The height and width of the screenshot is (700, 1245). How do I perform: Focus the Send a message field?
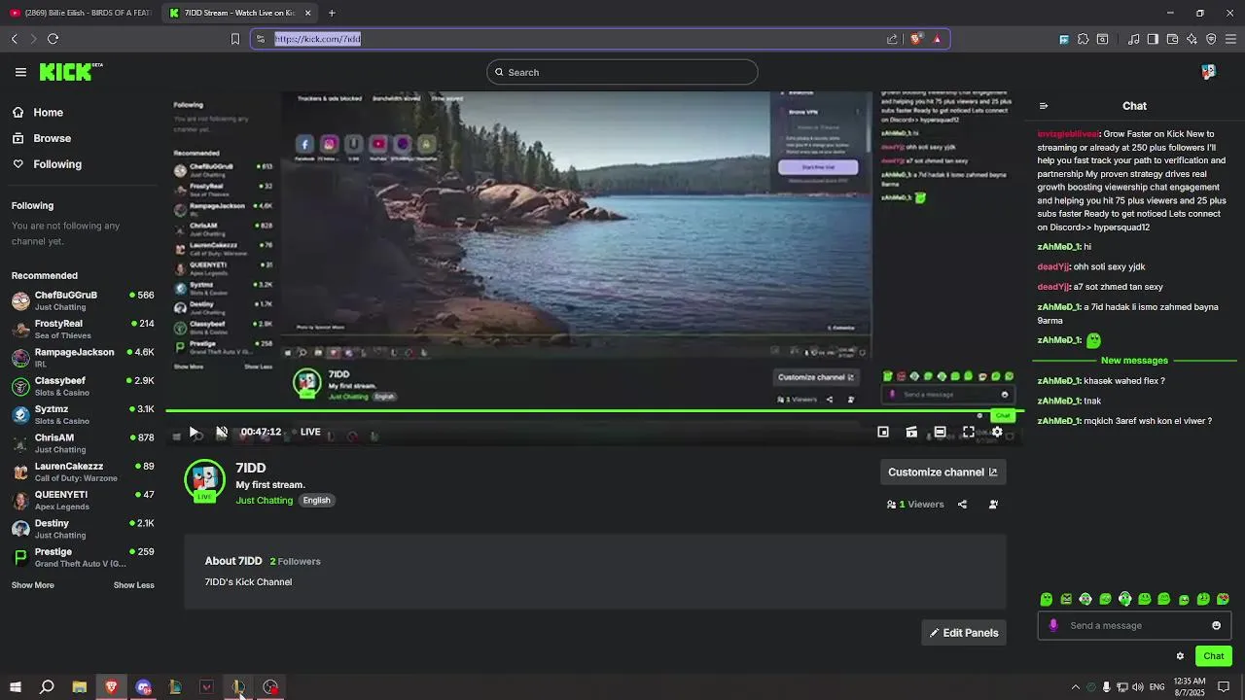click(1134, 625)
